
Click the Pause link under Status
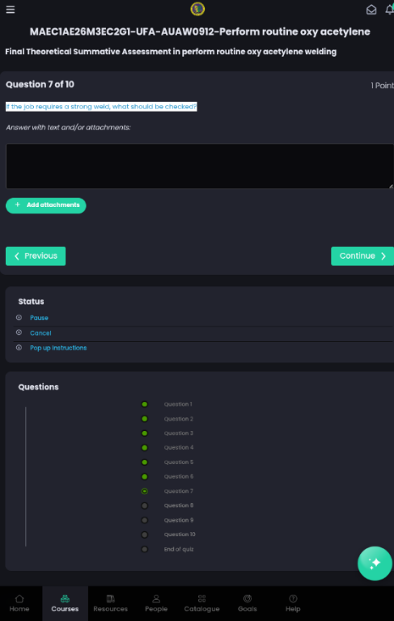coord(39,318)
